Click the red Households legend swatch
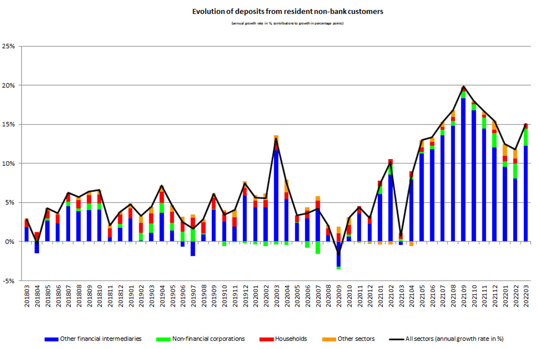 point(266,339)
